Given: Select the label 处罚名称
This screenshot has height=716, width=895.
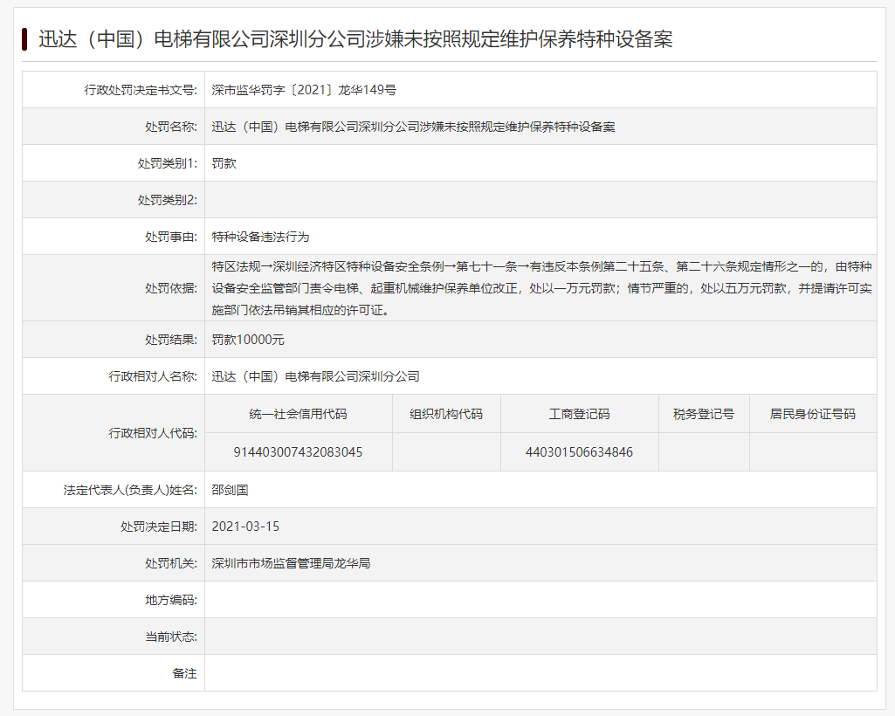Looking at the screenshot, I should tap(170, 127).
